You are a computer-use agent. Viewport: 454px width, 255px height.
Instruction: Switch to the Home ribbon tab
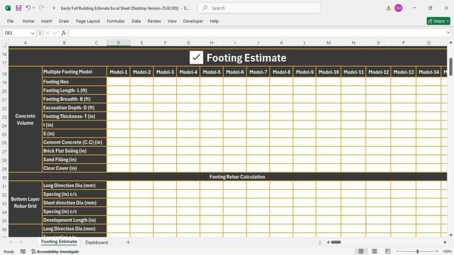[28, 21]
